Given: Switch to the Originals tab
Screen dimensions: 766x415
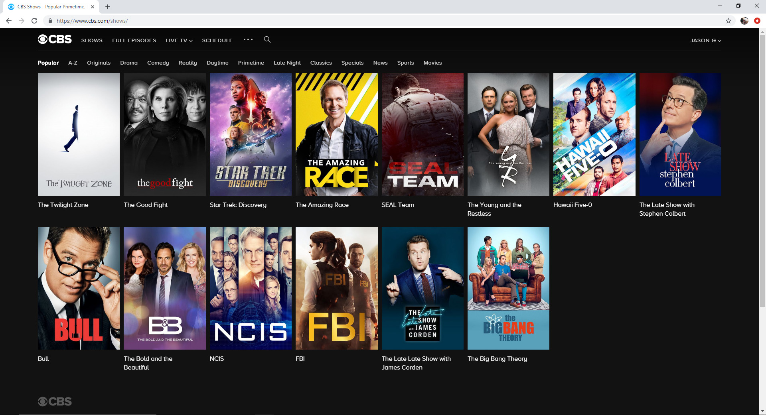Looking at the screenshot, I should point(99,63).
